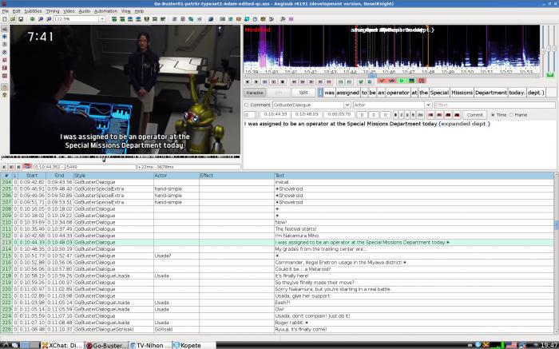This screenshot has width=559, height=349.
Task: Go to previous line in audio controls
Action: click(x=247, y=81)
